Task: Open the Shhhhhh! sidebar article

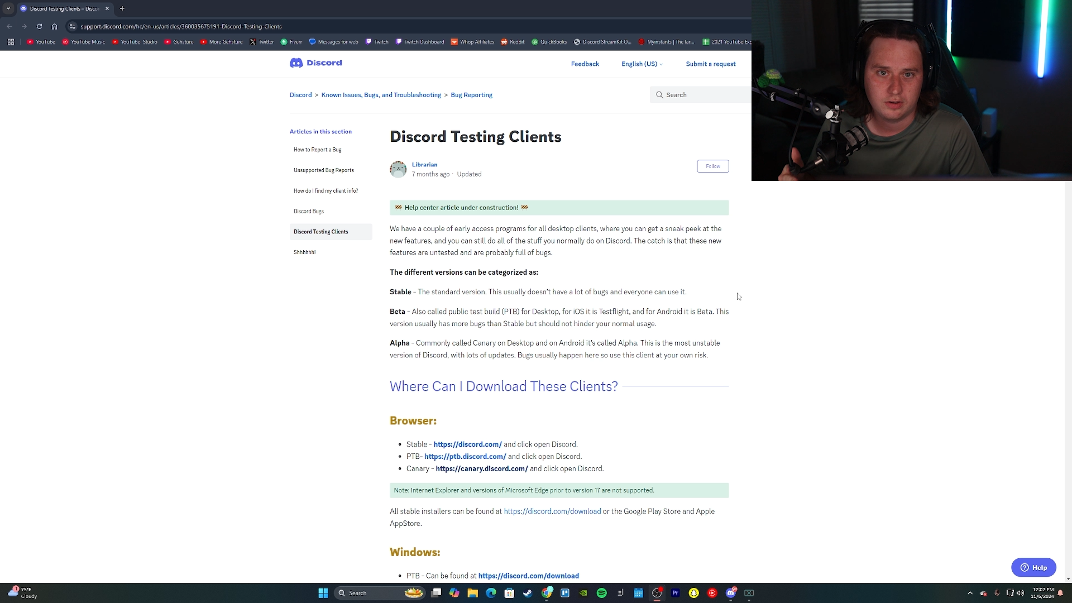Action: pos(305,252)
